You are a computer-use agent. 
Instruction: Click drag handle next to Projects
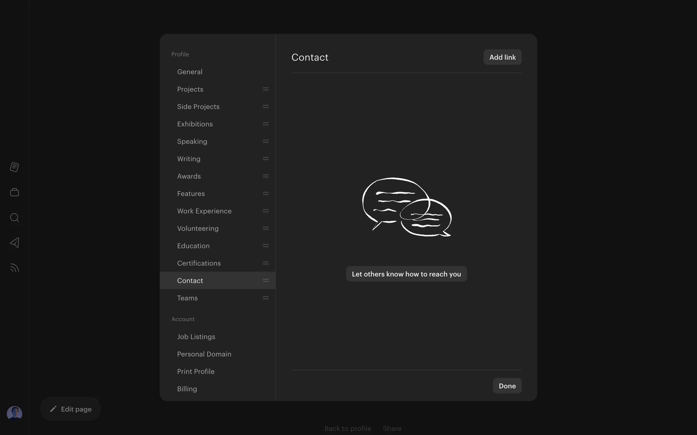point(266,89)
